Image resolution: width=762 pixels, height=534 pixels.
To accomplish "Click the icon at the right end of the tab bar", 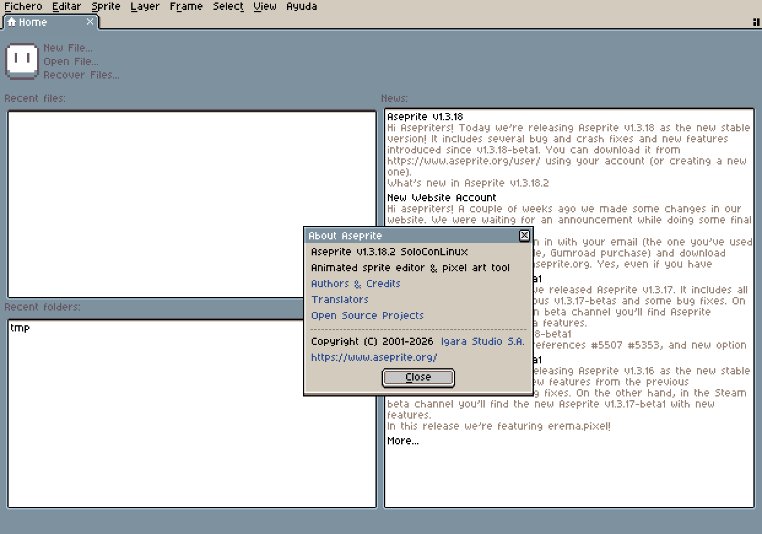I will pos(756,22).
